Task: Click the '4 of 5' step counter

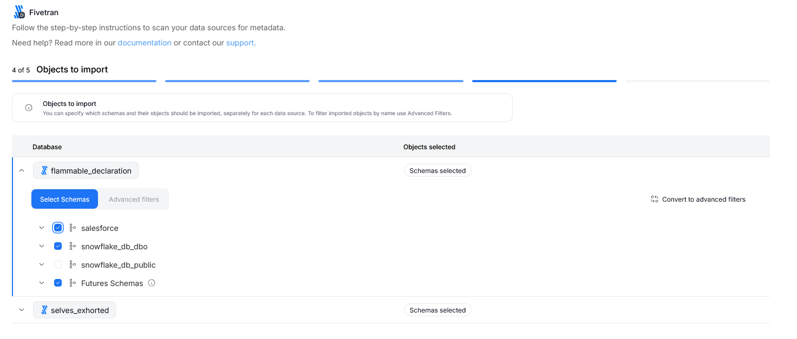Action: pos(21,70)
